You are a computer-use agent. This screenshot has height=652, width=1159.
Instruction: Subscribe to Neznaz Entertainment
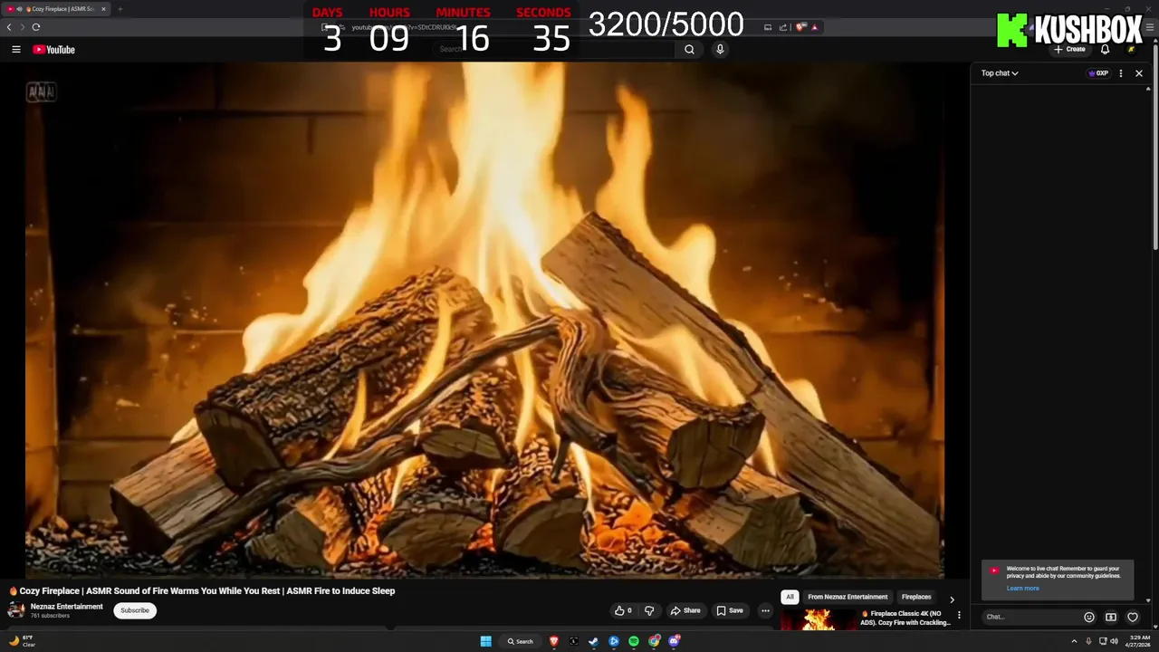tap(135, 610)
